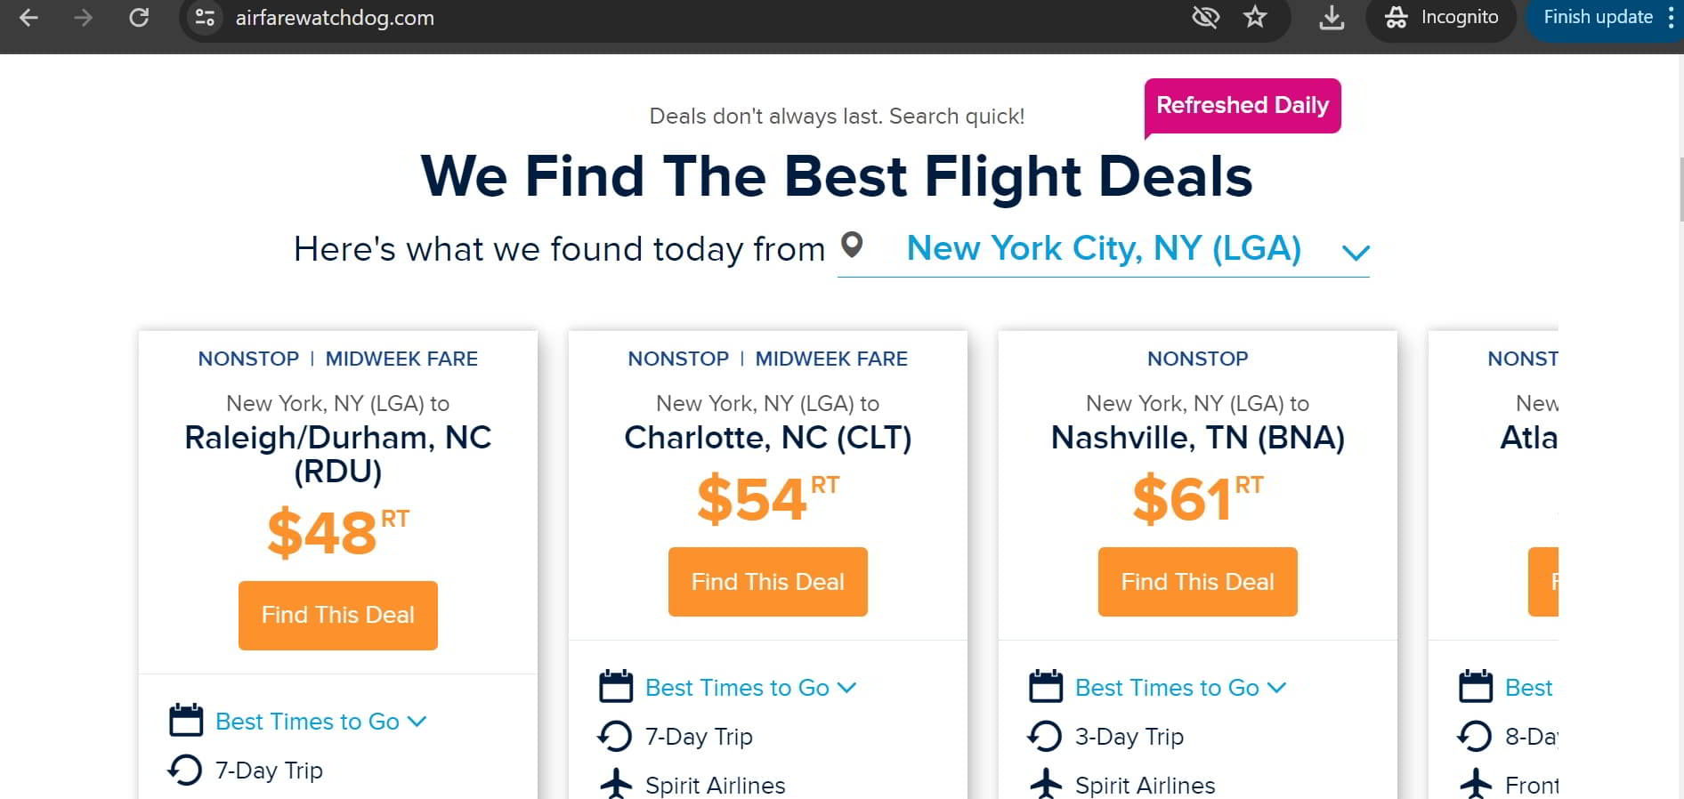Click Find This Deal on the Nashville card
The width and height of the screenshot is (1684, 799).
pos(1197,581)
